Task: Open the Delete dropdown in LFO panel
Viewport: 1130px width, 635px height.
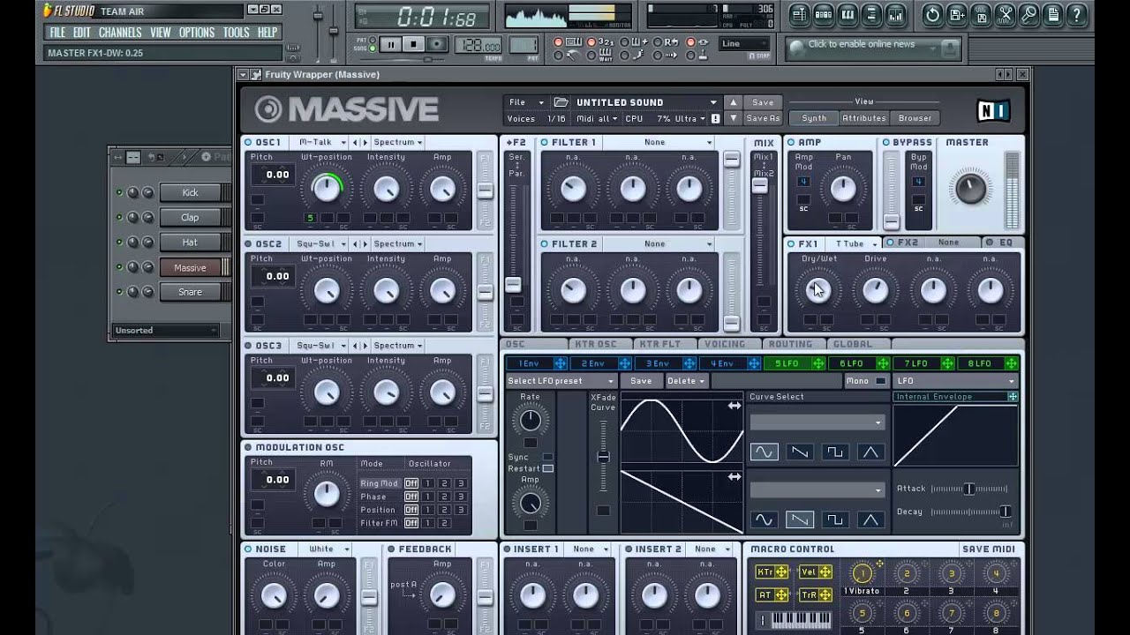Action: click(x=686, y=381)
